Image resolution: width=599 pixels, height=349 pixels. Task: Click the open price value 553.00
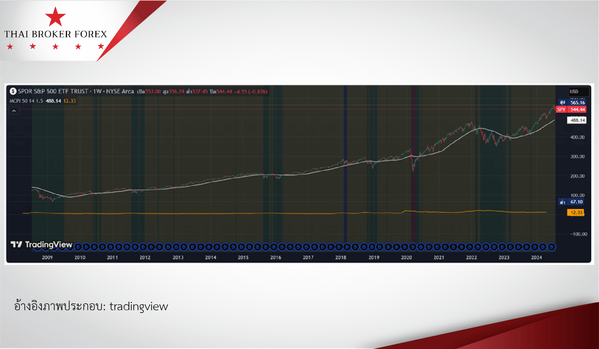pos(153,92)
